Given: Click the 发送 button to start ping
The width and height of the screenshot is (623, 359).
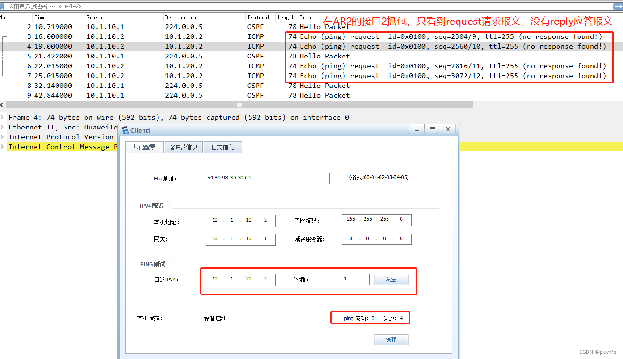Looking at the screenshot, I should (x=391, y=279).
